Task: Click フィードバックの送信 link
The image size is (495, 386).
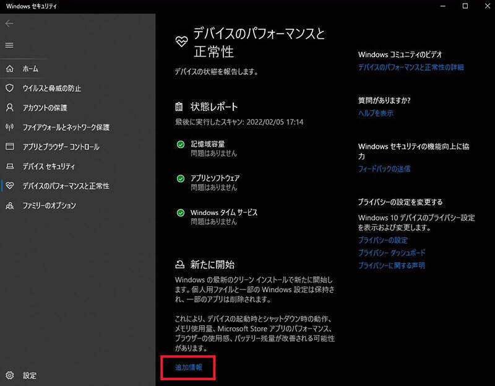Action: click(384, 169)
